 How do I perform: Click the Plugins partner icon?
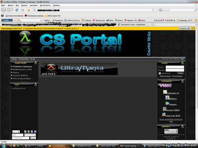pos(167,103)
